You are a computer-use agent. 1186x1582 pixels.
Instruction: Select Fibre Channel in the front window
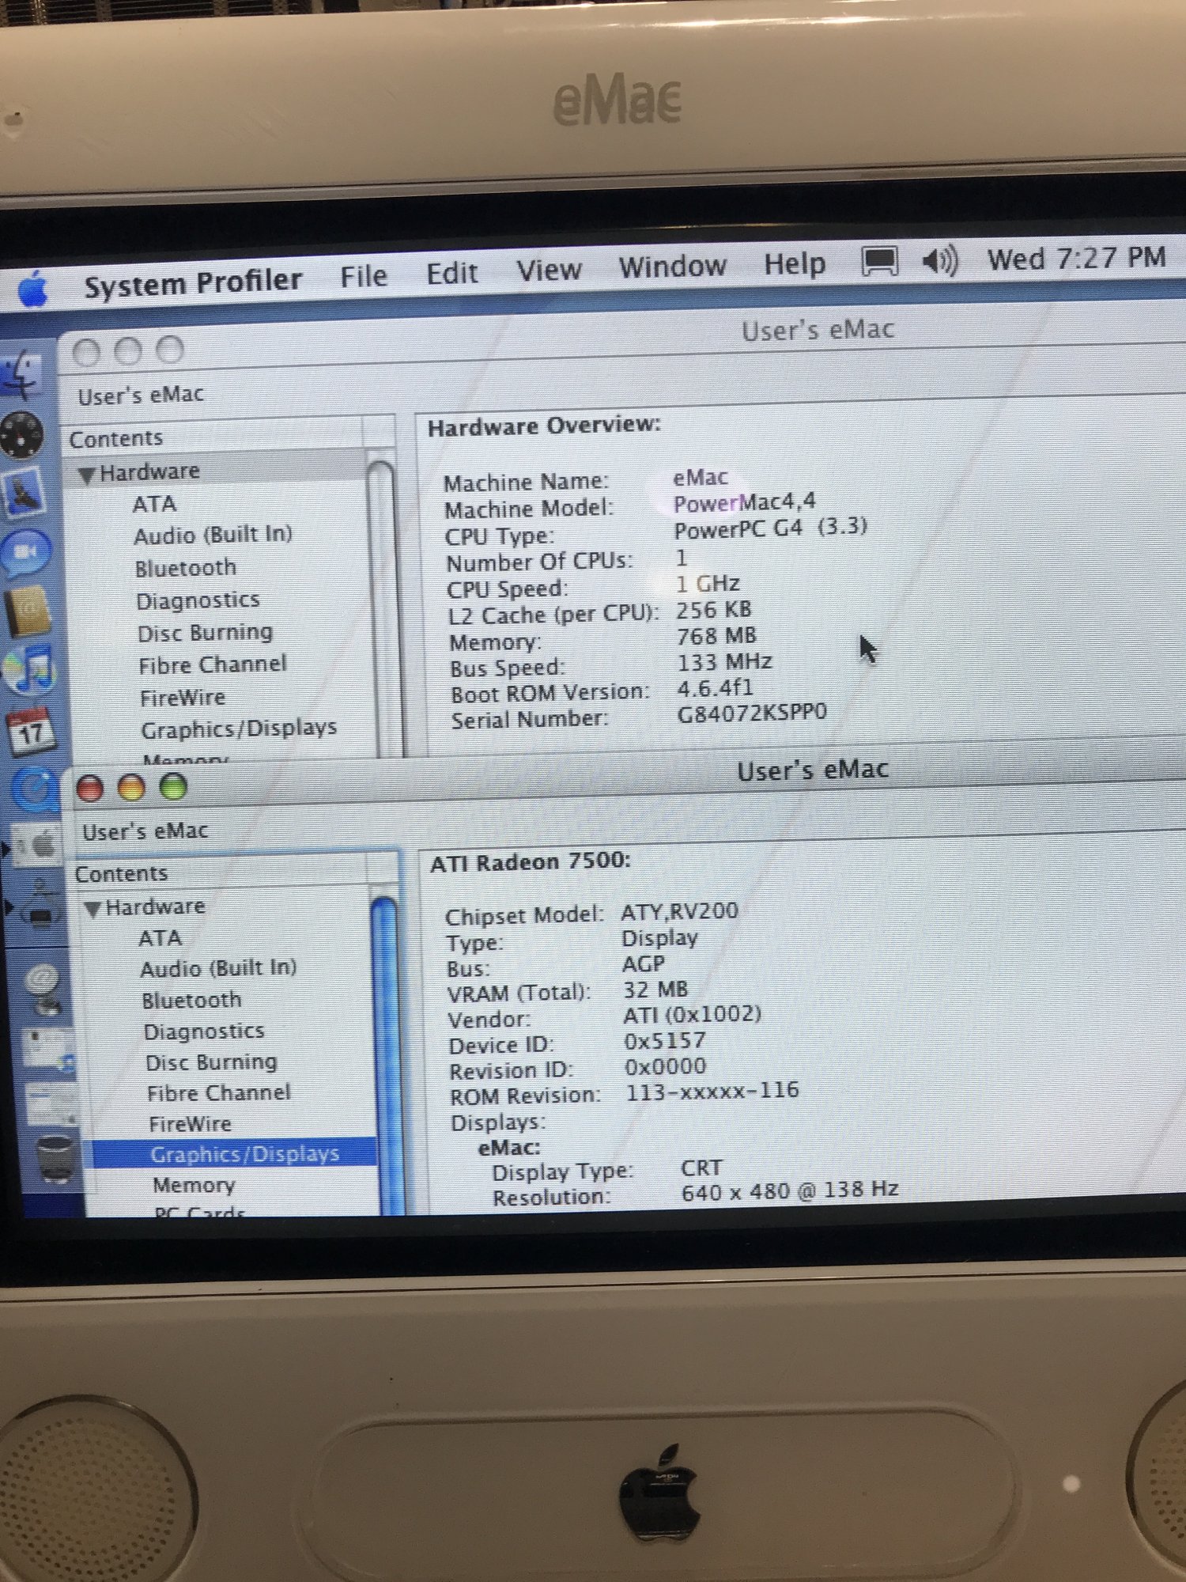(219, 1093)
